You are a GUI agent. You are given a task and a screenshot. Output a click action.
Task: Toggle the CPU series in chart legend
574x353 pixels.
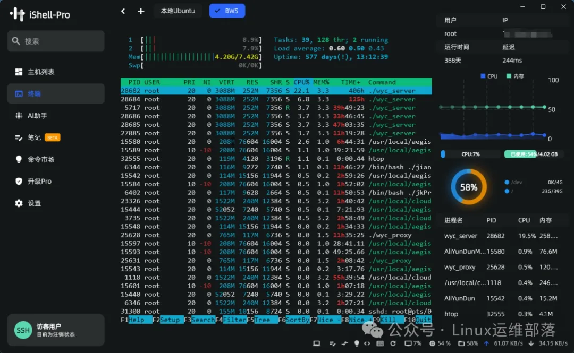(x=488, y=76)
